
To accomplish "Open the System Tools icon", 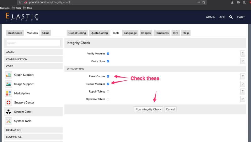I will (9, 121).
